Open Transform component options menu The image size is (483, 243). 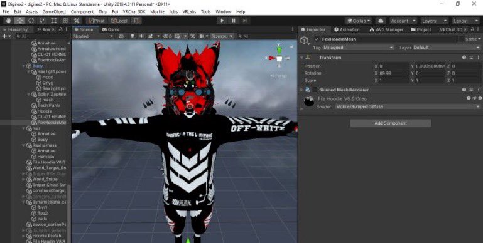479,58
